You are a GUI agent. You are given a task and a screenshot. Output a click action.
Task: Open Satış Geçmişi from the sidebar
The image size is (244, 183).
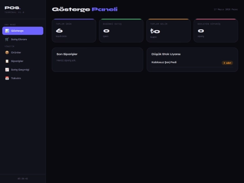[23, 70]
